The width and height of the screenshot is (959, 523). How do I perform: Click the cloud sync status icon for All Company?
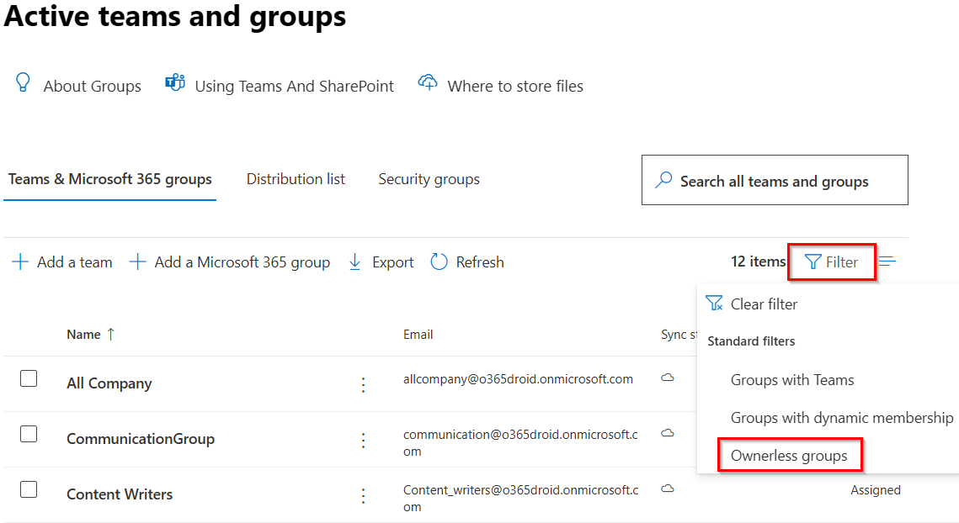668,379
